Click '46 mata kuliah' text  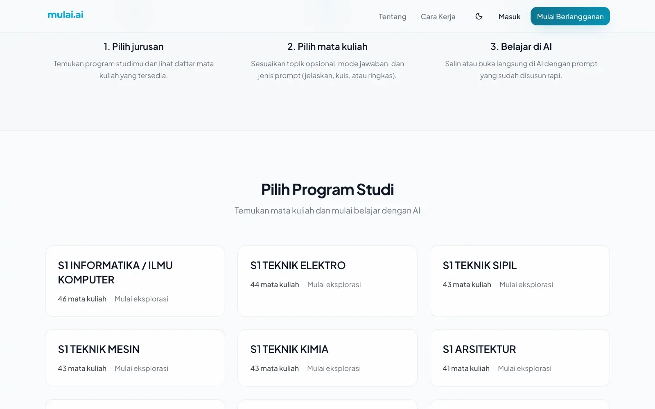(82, 299)
